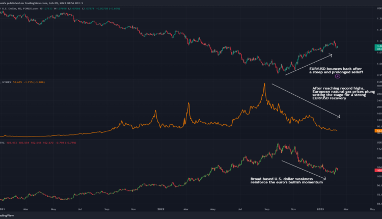Click the green EUR/USD price label on right axis
382x219 pixels.
coord(377,46)
